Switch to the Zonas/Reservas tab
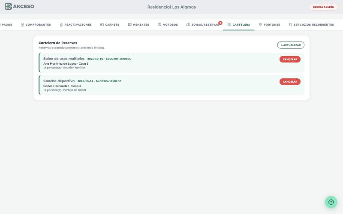Image resolution: width=343 pixels, height=214 pixels. pos(203,25)
